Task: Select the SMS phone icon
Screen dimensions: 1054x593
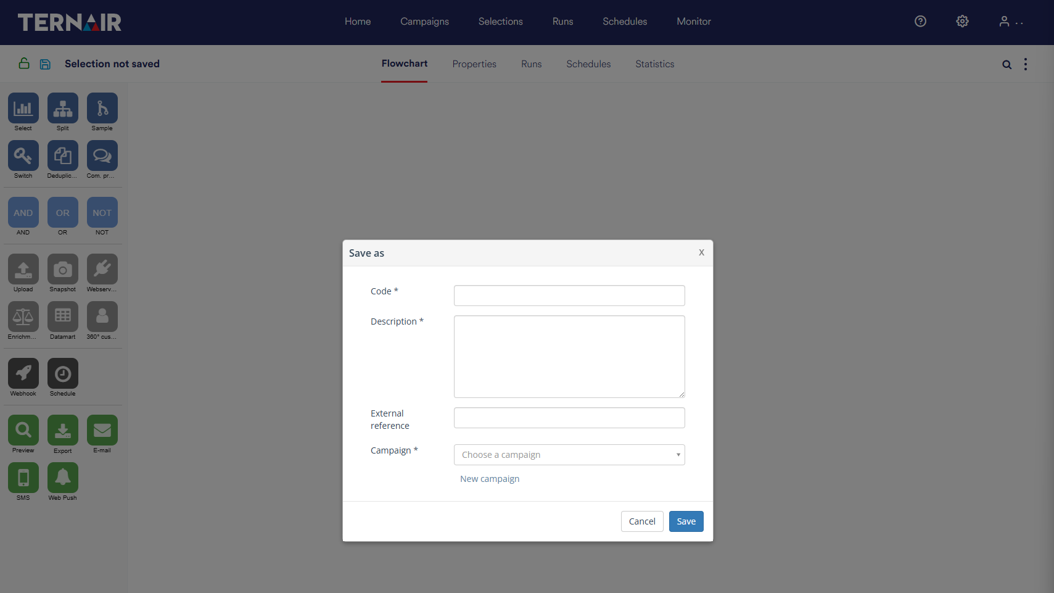Action: coord(23,478)
